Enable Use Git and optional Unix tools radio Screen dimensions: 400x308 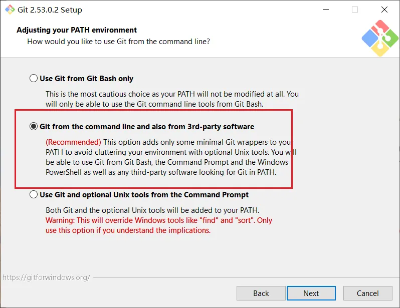pos(34,195)
